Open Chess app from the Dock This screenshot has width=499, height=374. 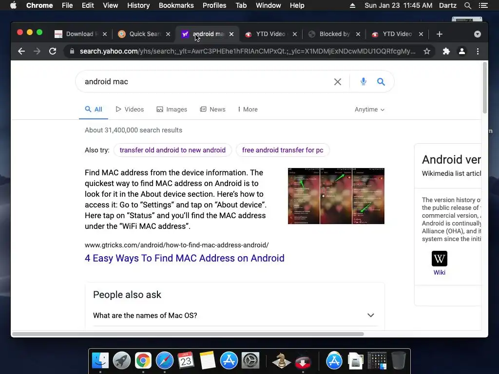point(281,361)
